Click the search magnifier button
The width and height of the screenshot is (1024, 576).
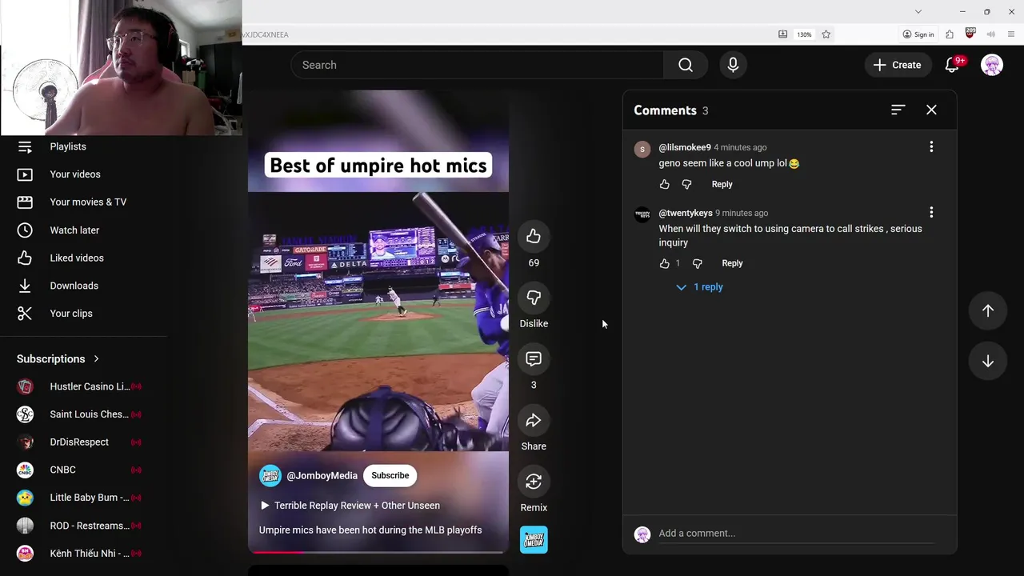point(686,65)
